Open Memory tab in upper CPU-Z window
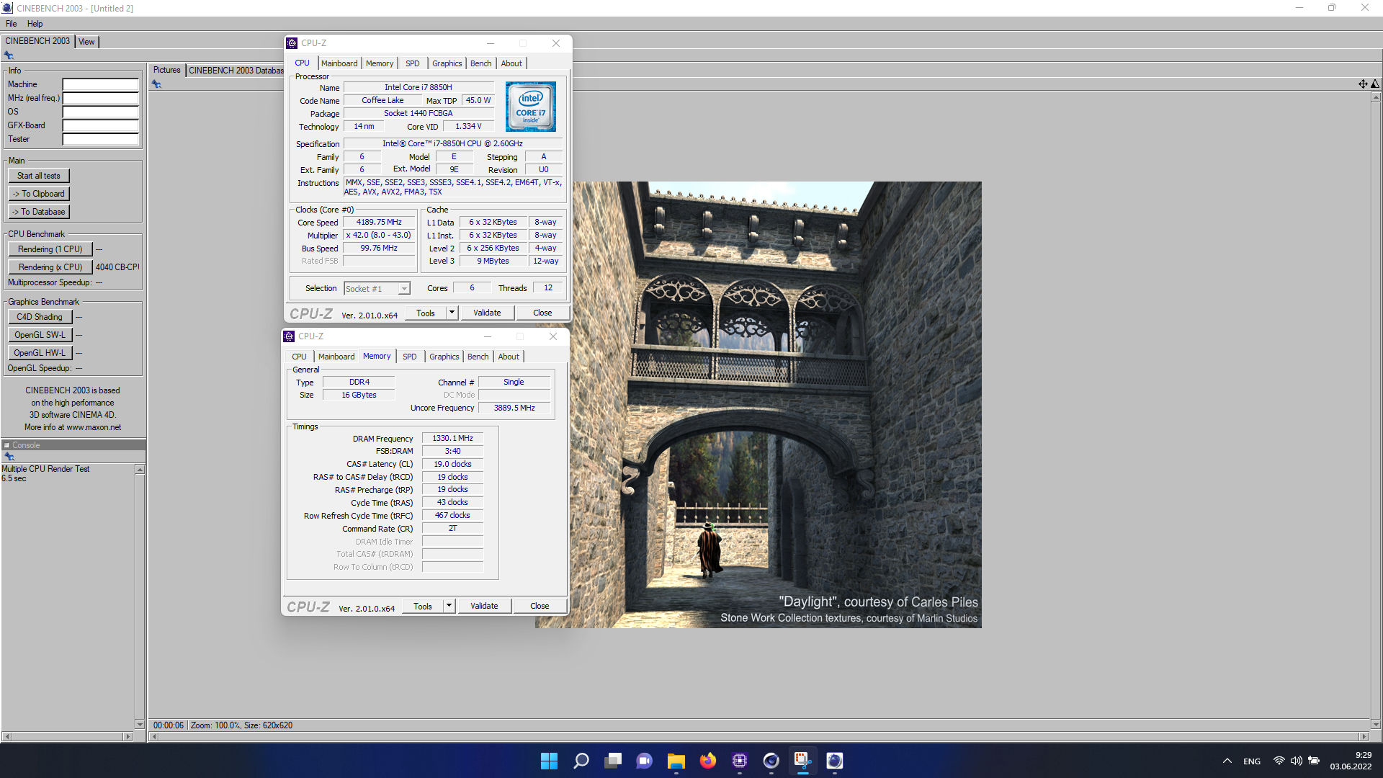1383x778 pixels. tap(380, 63)
